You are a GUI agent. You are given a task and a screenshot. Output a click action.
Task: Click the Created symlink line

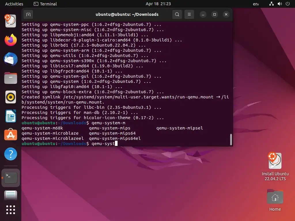coord(125,100)
